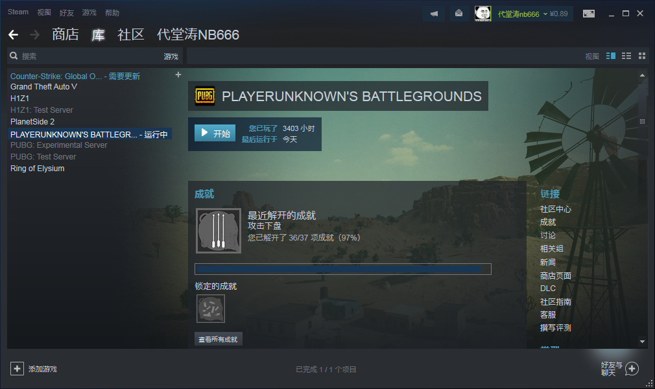
Task: Click the add game plus icon
Action: coord(17,369)
